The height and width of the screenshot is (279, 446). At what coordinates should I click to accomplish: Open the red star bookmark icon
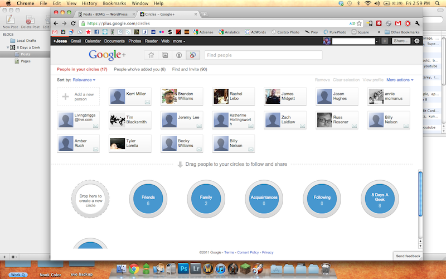[88, 32]
